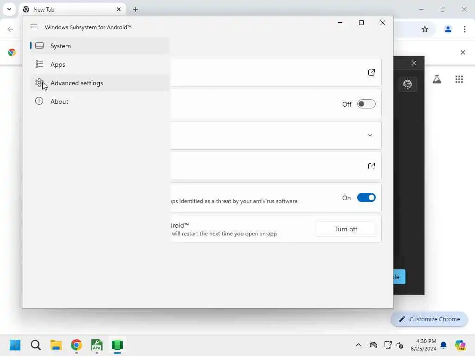Click the blue button in dark panel
The width and height of the screenshot is (475, 356).
pos(399,277)
